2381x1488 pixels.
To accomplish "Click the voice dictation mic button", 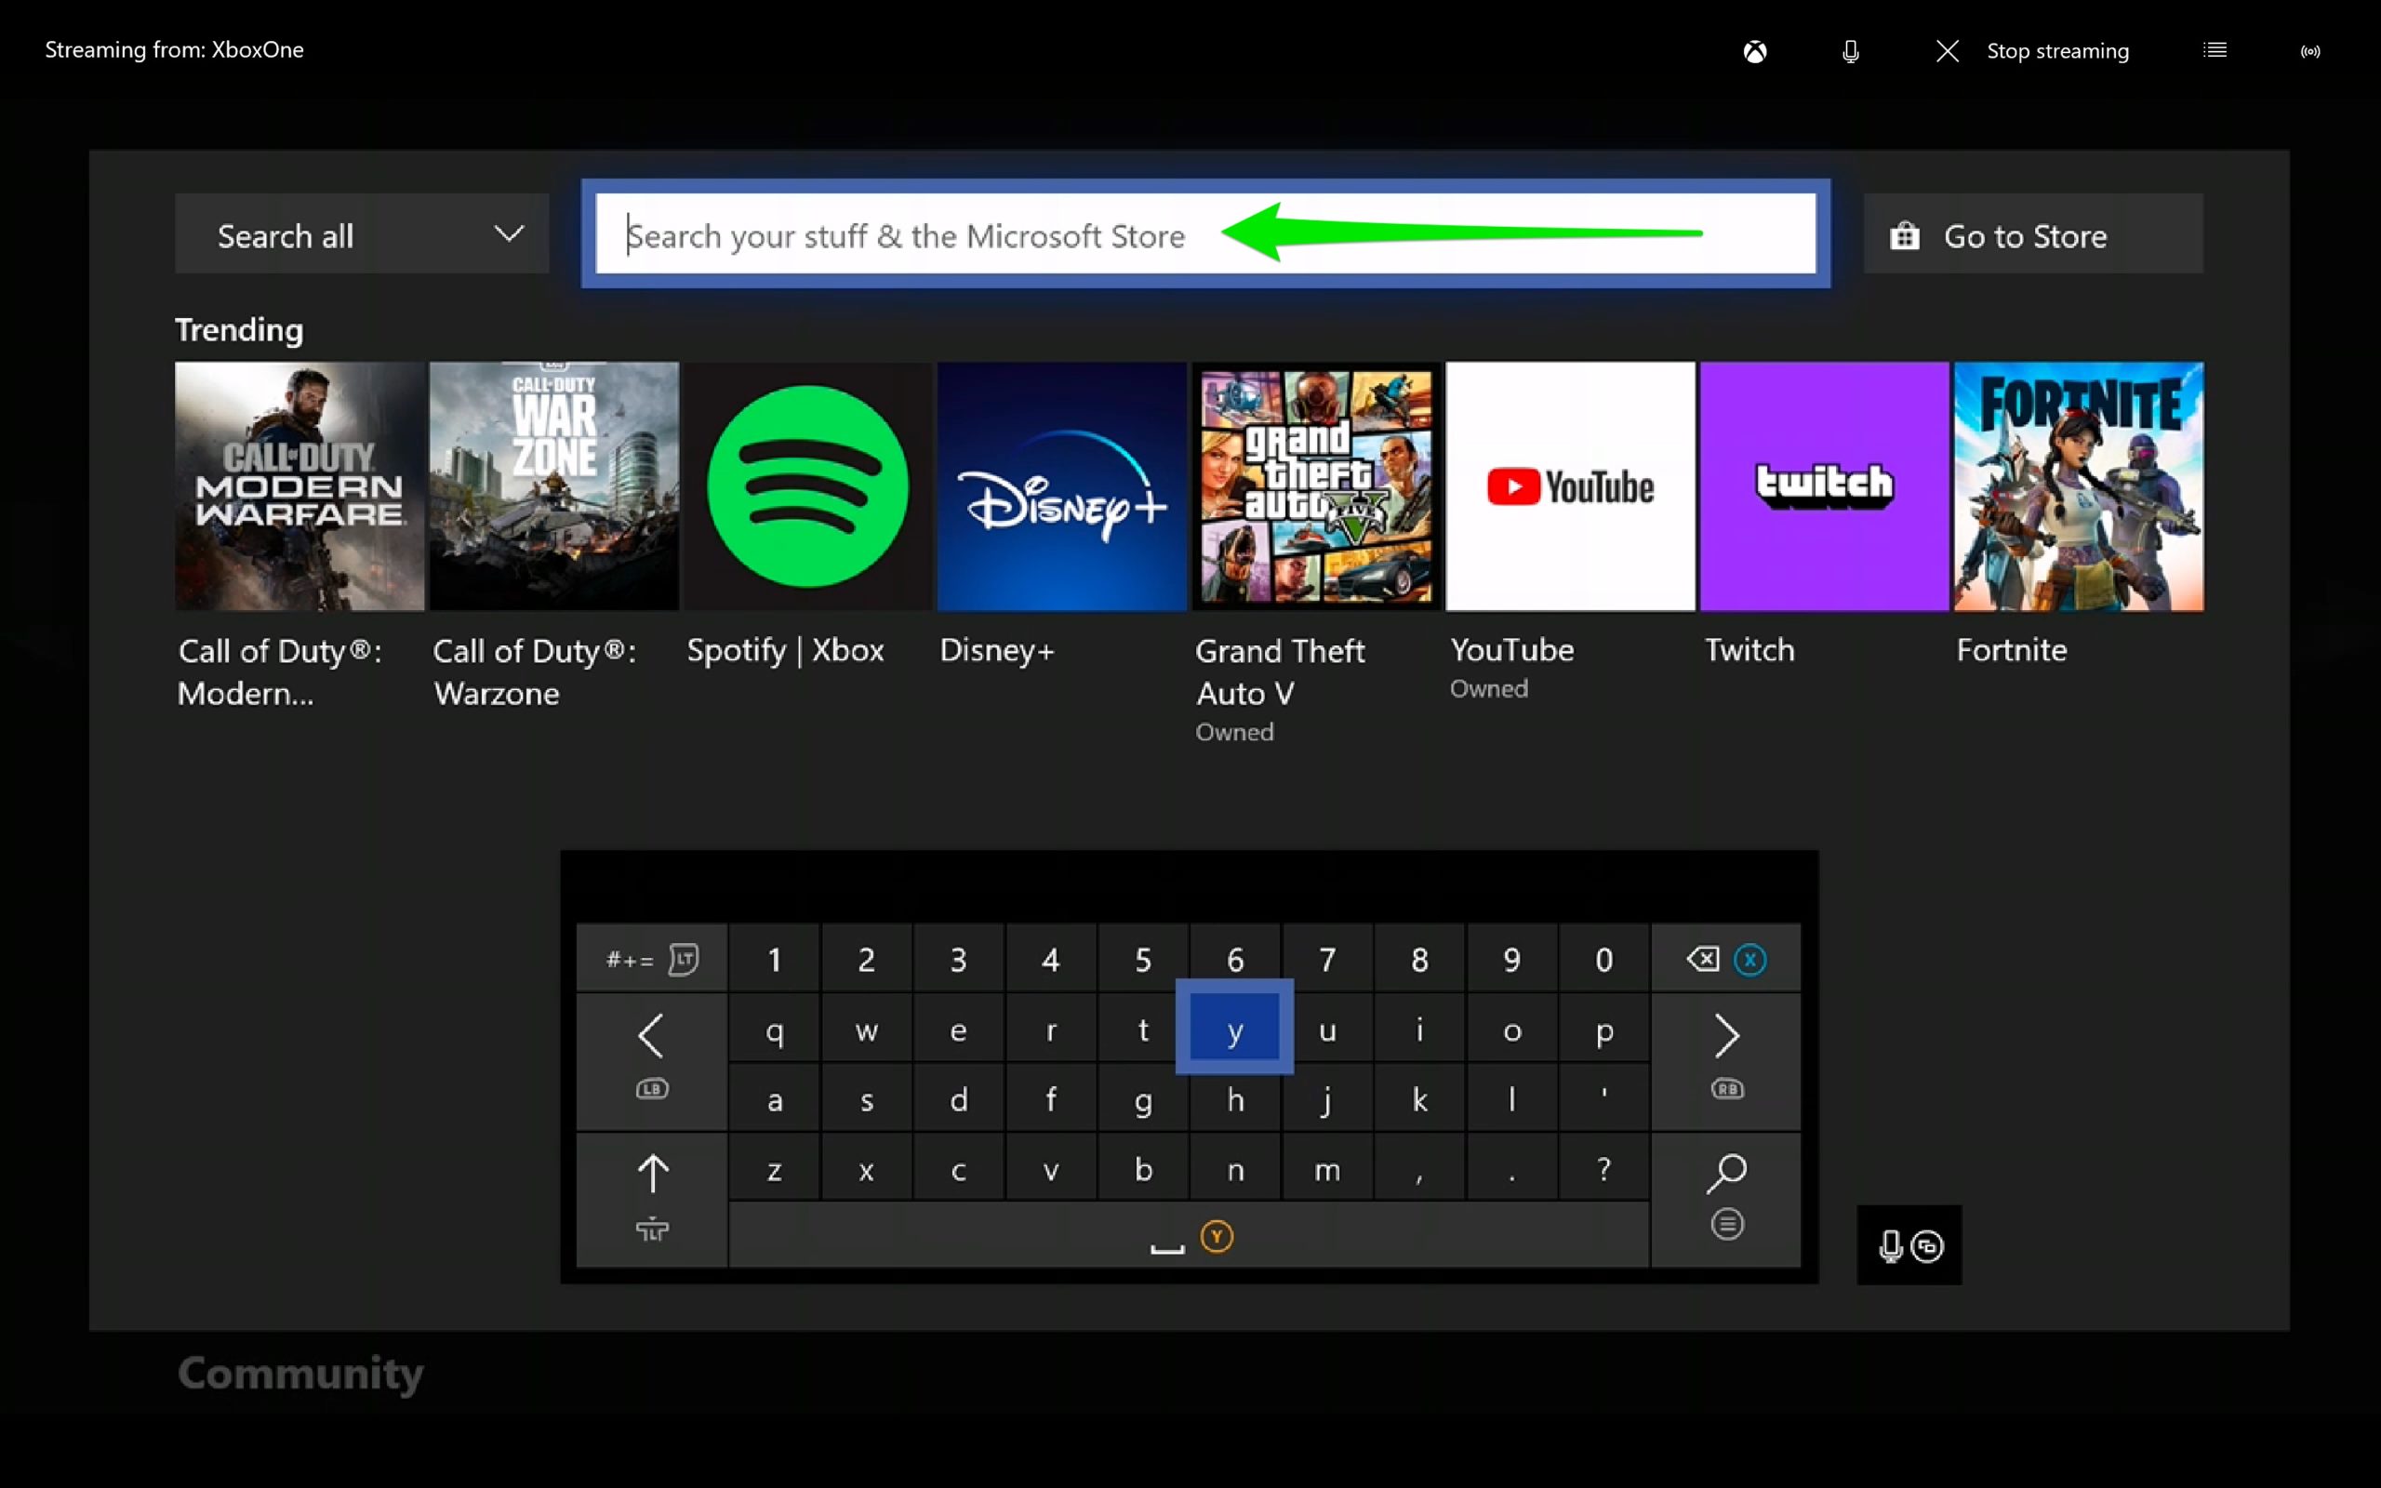I will click(1909, 1245).
